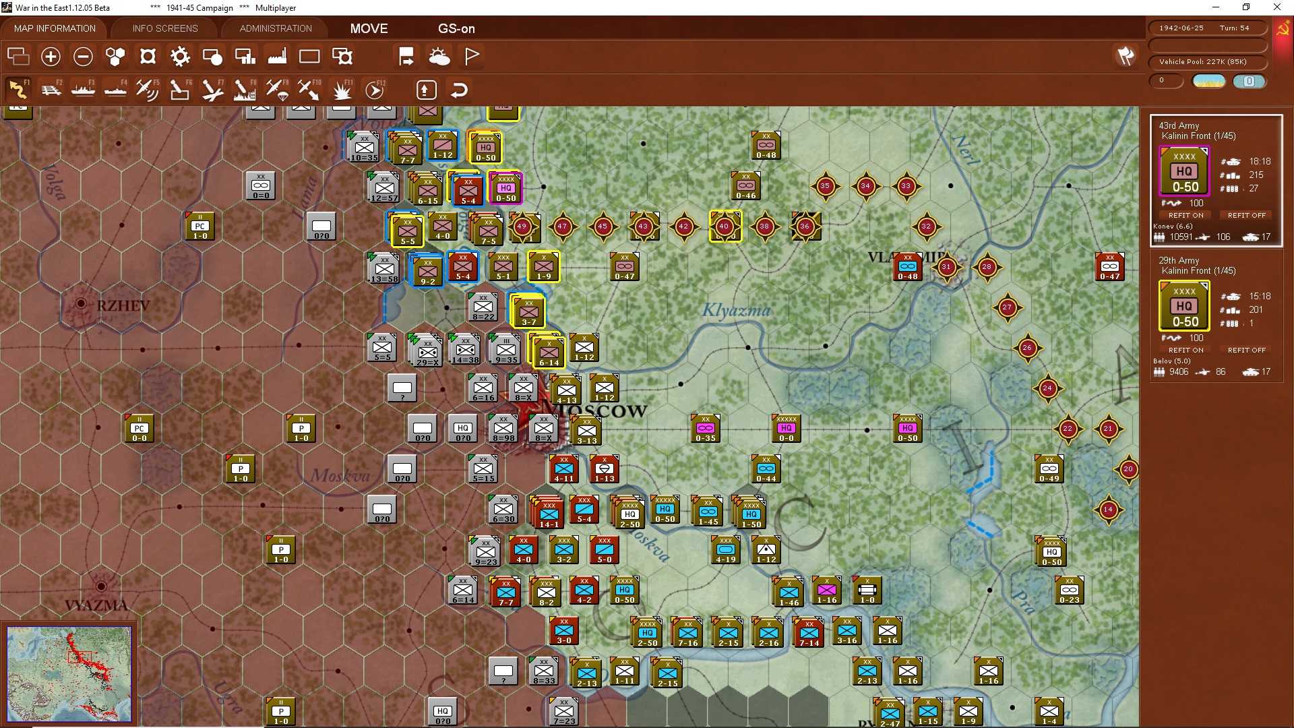Select the magenta 0-35 unit counter
Image resolution: width=1294 pixels, height=728 pixels.
pos(706,428)
